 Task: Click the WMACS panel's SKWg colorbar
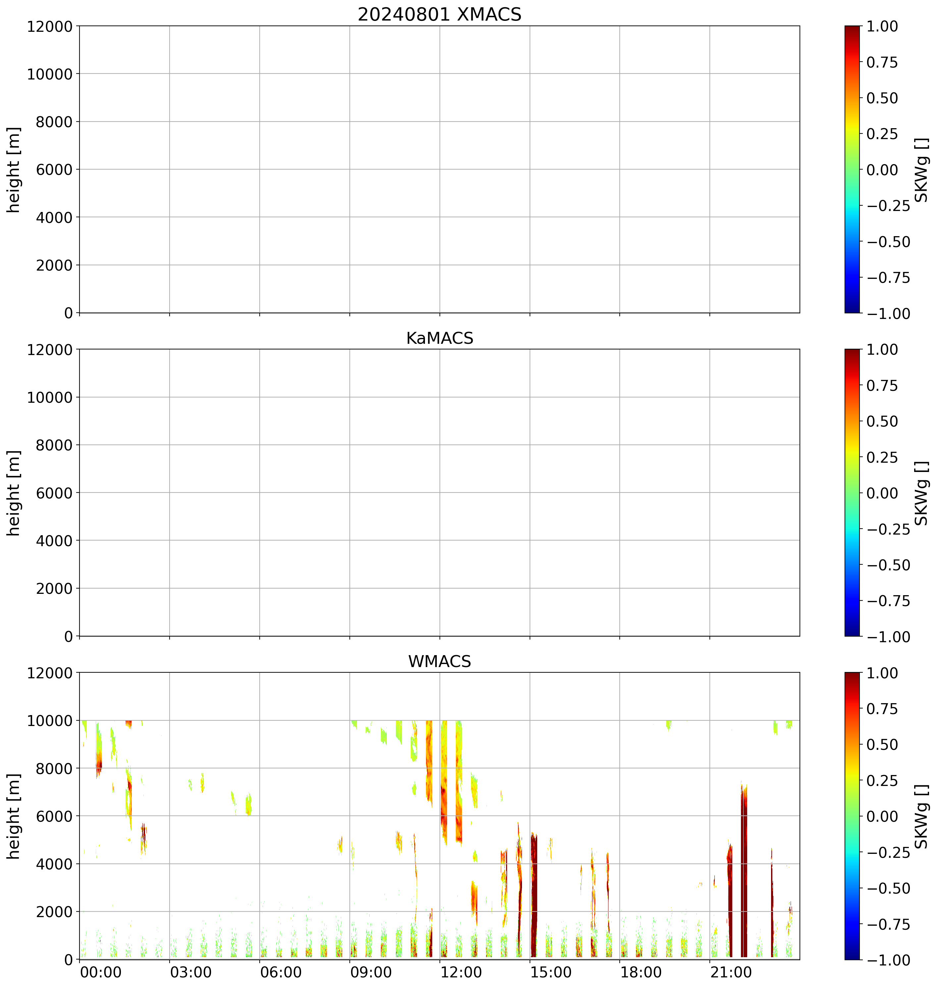click(x=852, y=816)
